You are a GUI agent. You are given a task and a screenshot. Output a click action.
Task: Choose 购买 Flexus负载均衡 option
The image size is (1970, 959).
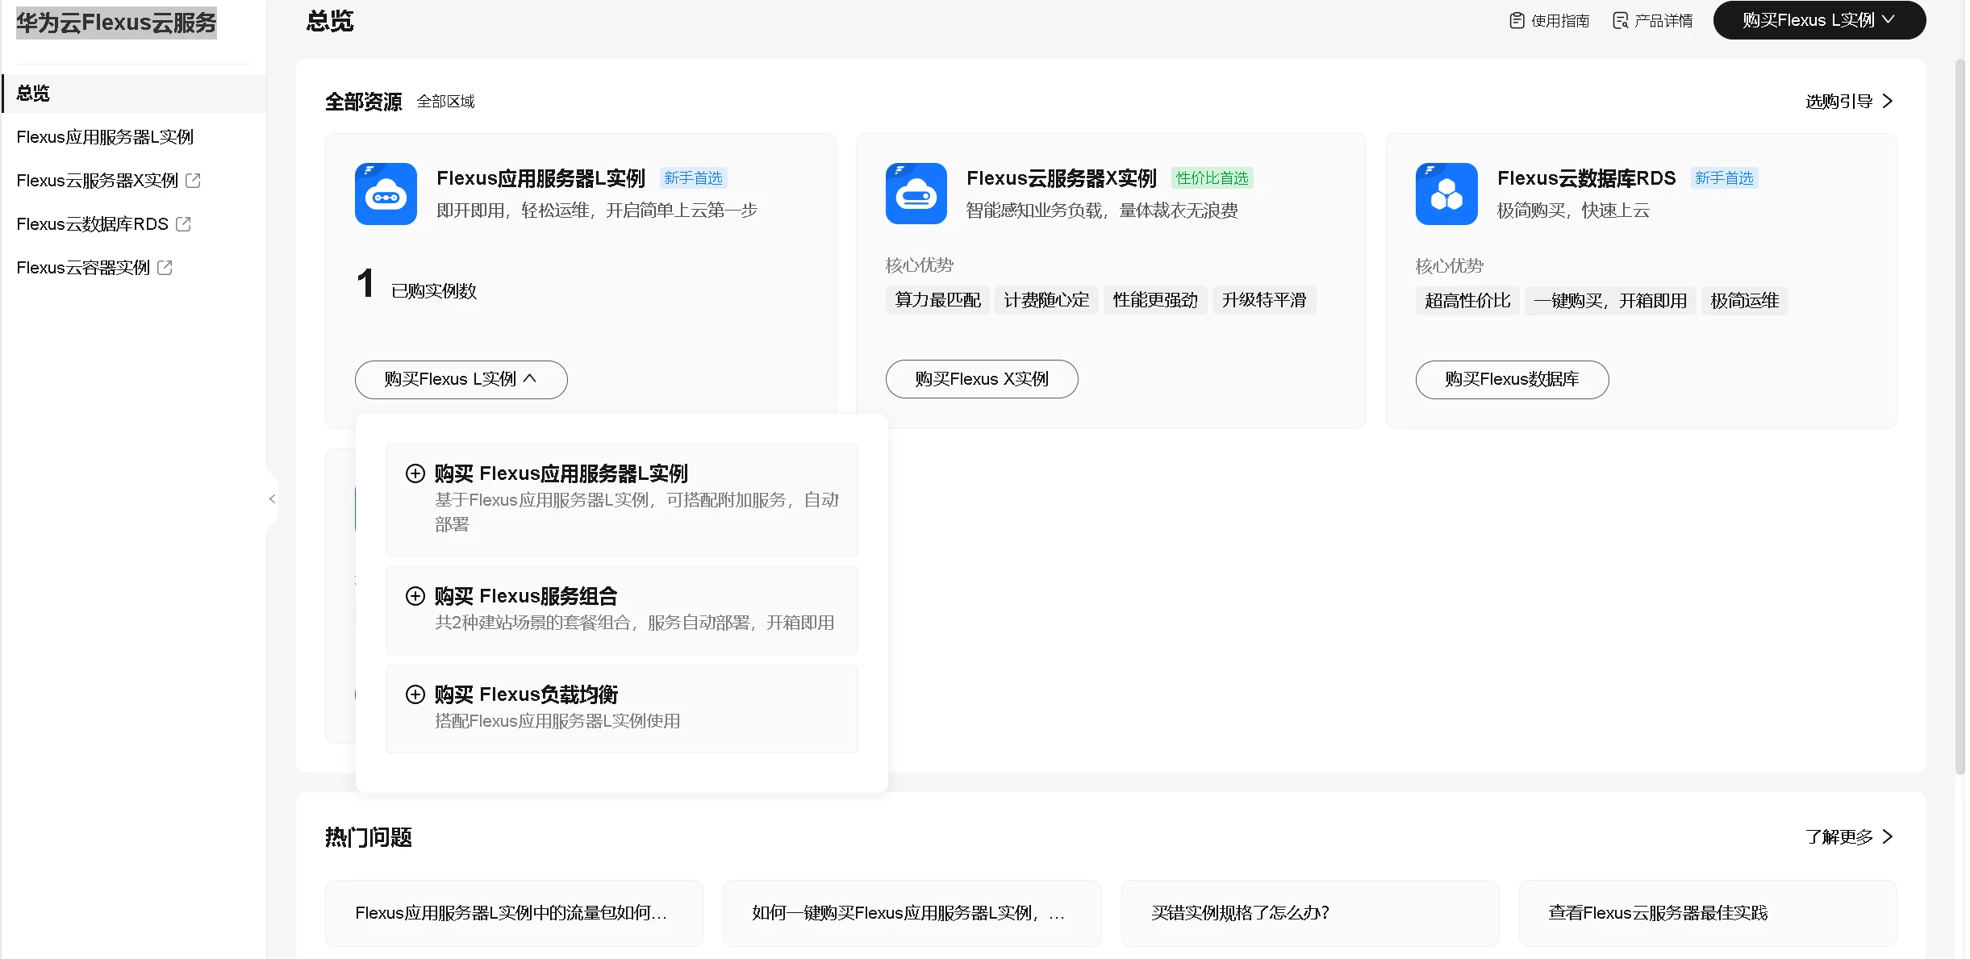621,709
